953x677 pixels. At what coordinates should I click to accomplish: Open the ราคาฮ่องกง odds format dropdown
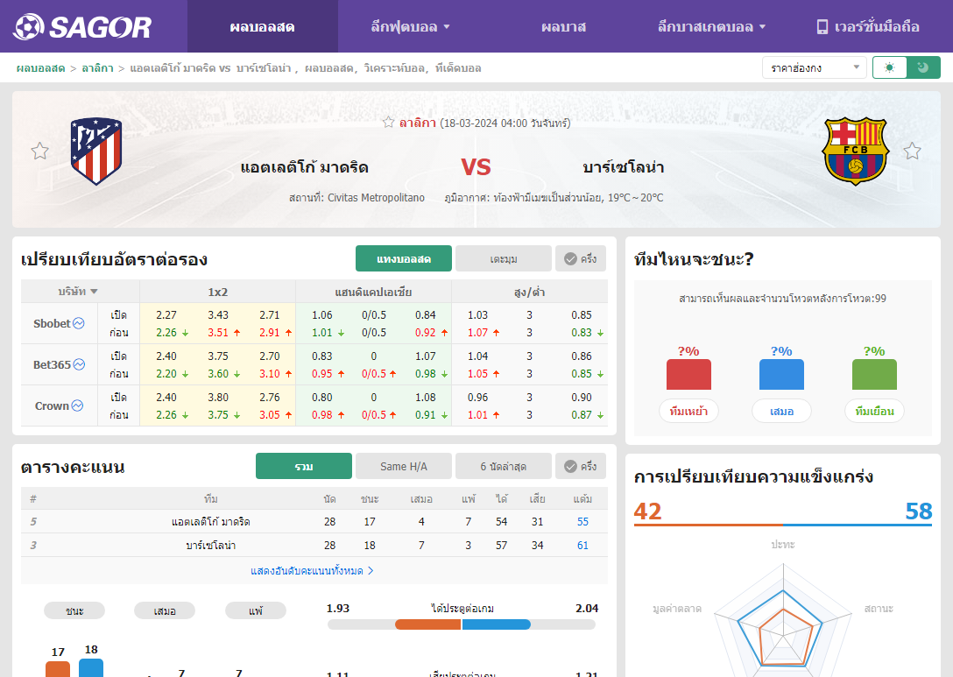(815, 67)
